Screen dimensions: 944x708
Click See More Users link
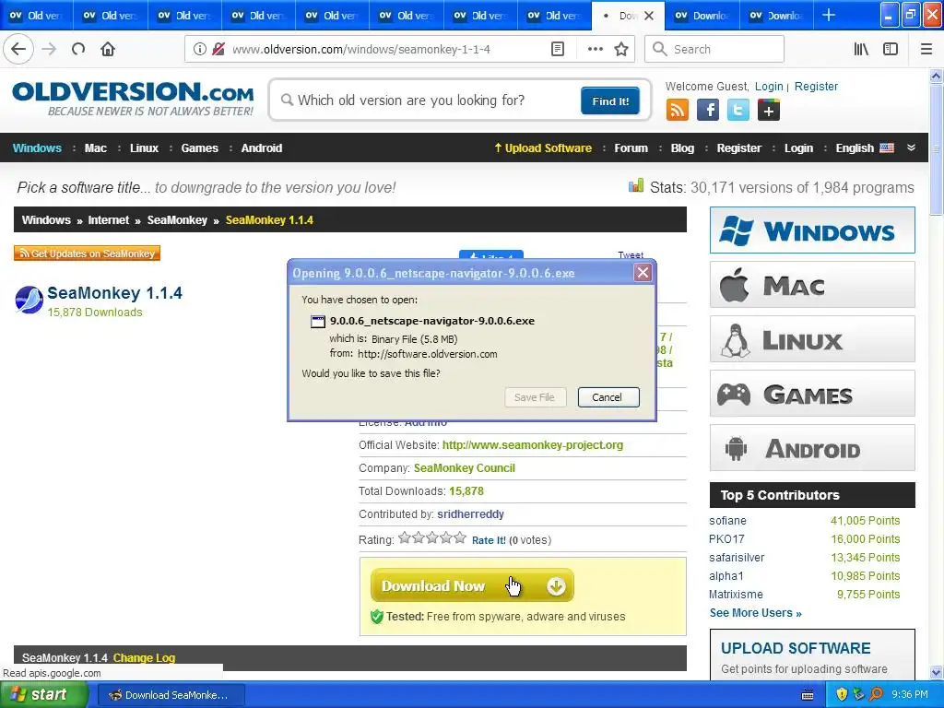(x=755, y=613)
